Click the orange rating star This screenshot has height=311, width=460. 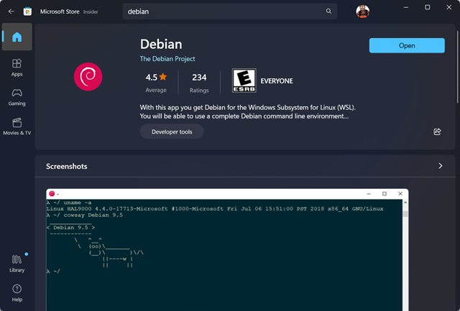[163, 77]
